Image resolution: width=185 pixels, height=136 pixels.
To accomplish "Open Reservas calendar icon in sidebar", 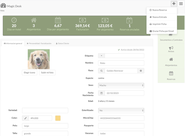I will (171, 73).
